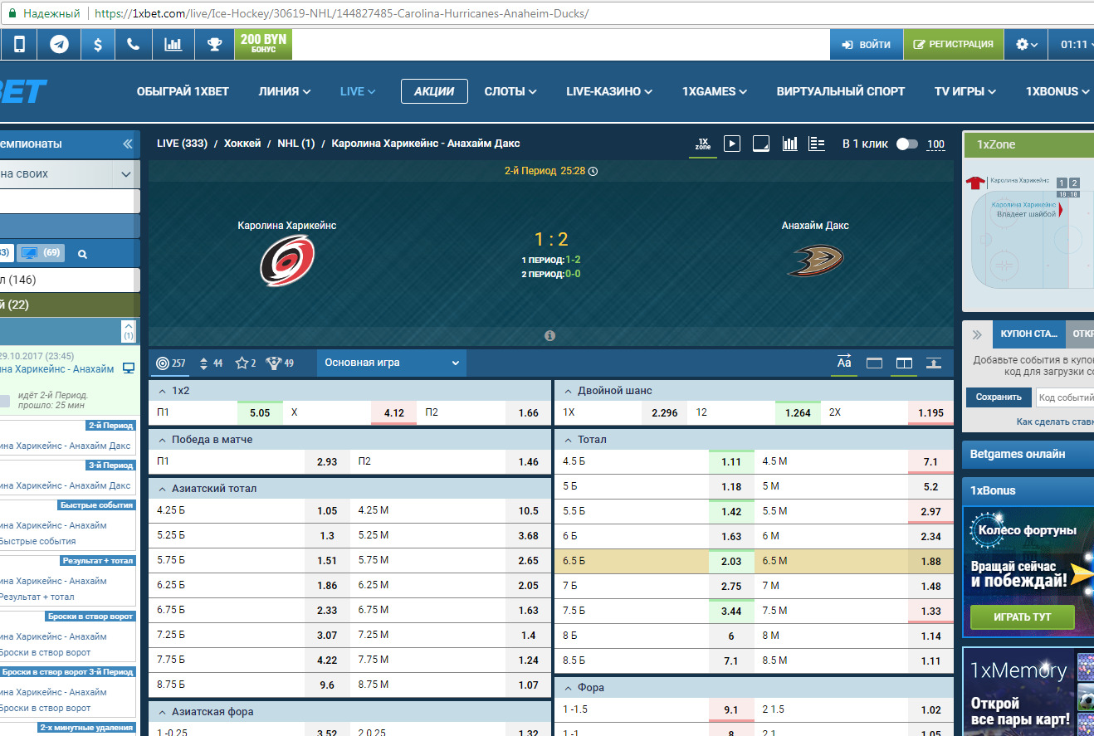Toggle the Aa full names icon
This screenshot has width=1094, height=736.
coord(844,363)
